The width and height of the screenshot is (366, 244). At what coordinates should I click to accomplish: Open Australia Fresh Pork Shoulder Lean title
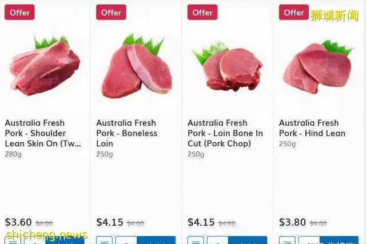[43, 133]
